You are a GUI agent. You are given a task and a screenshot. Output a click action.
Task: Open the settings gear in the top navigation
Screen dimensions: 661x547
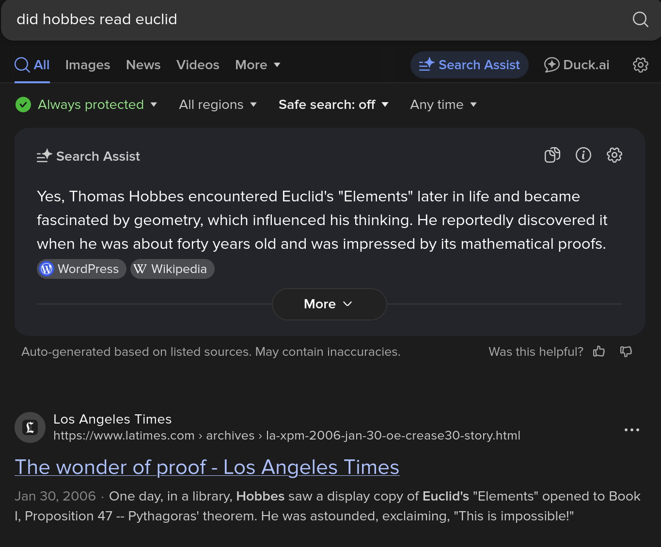[x=640, y=65]
